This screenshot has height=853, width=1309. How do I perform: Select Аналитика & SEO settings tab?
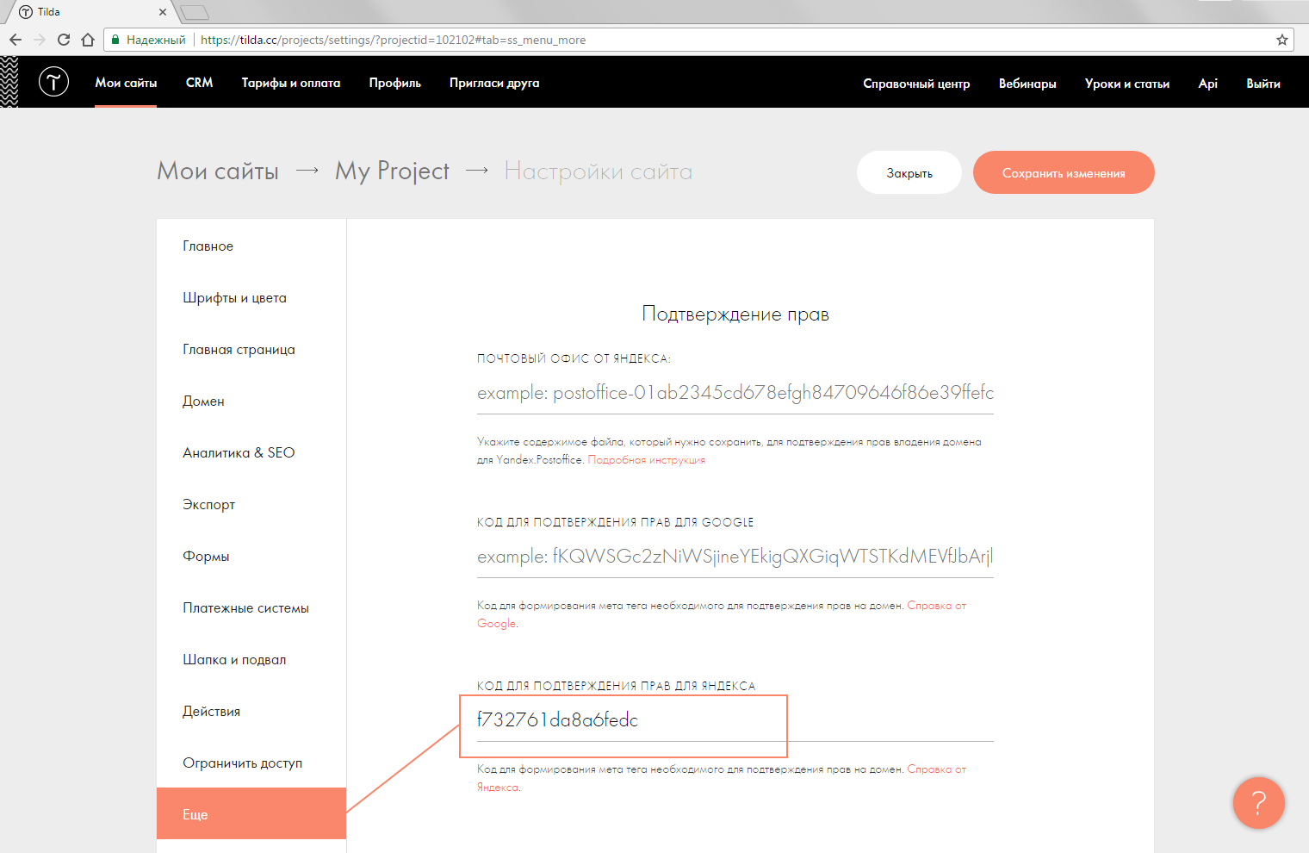251,452
